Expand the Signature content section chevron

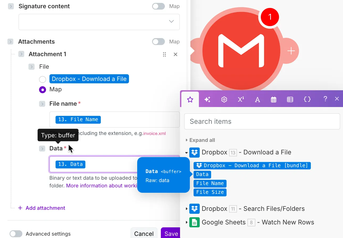click(x=11, y=6)
